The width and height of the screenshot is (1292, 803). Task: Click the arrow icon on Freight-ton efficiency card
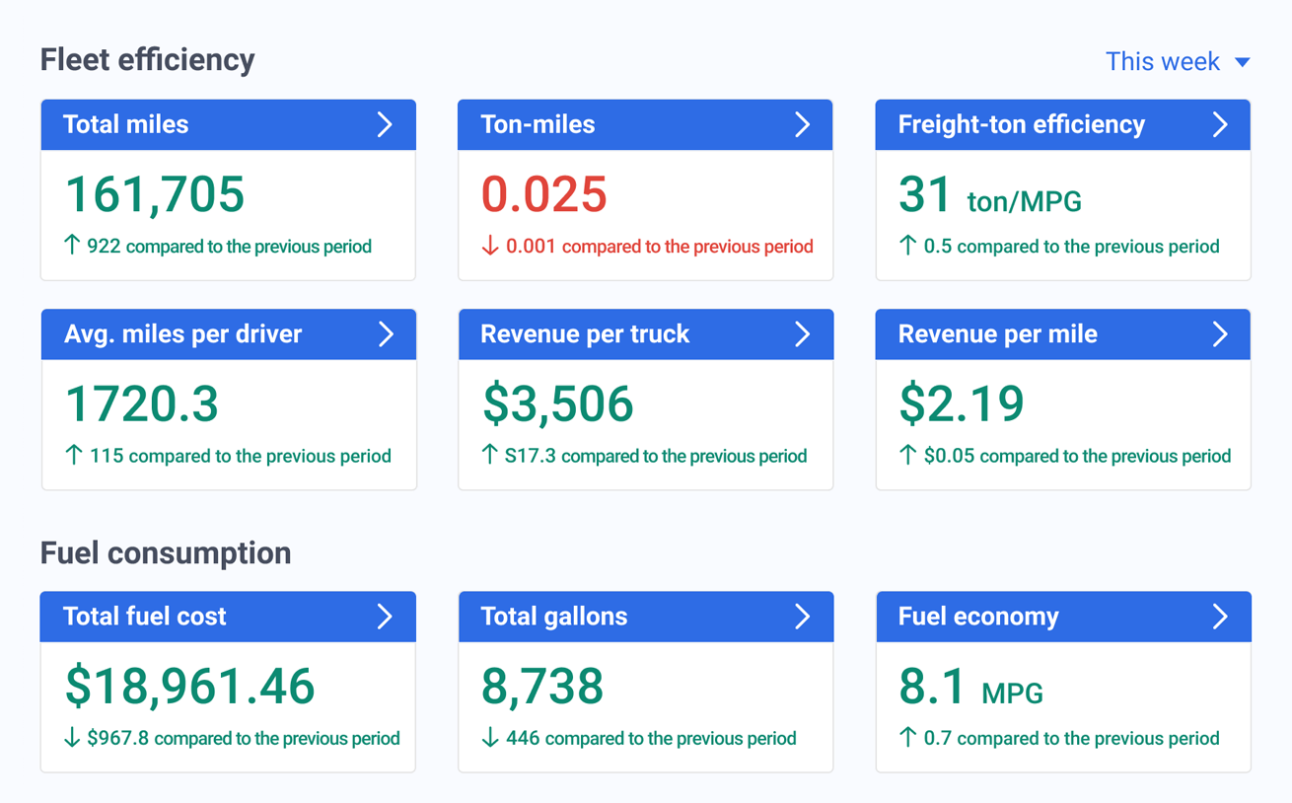point(1220,124)
